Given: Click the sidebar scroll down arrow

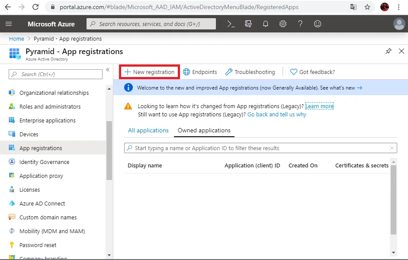Looking at the screenshot, I should point(109,255).
